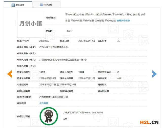Viewport: 162px width, 128px height.
Task: Click the H2L.CN watermark logo
Action: pos(149,122)
